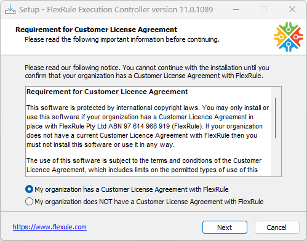The height and width of the screenshot is (241, 307).
Task: Click the 'Requirement for Customer License Agreement' page title
Action: click(96, 30)
